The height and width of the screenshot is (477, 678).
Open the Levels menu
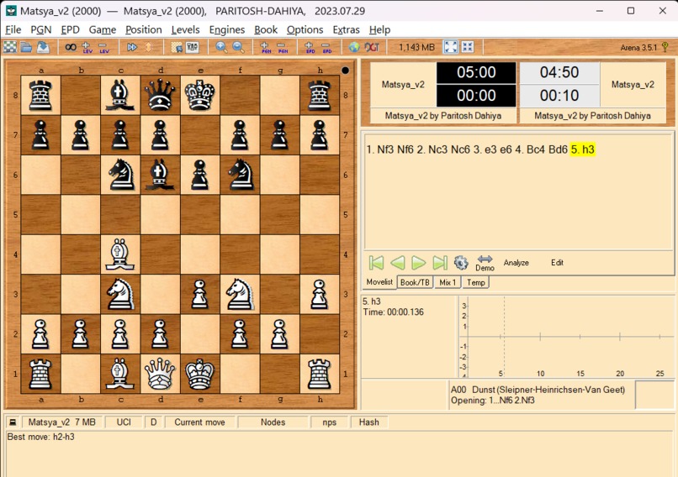pos(186,29)
